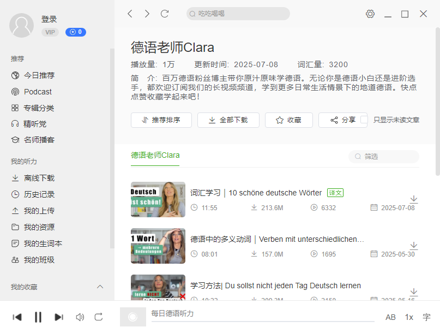Screen dimensions: 440x333
Task: Open thumbnail of 德语中的多义动词 episode
Action: (x=158, y=246)
